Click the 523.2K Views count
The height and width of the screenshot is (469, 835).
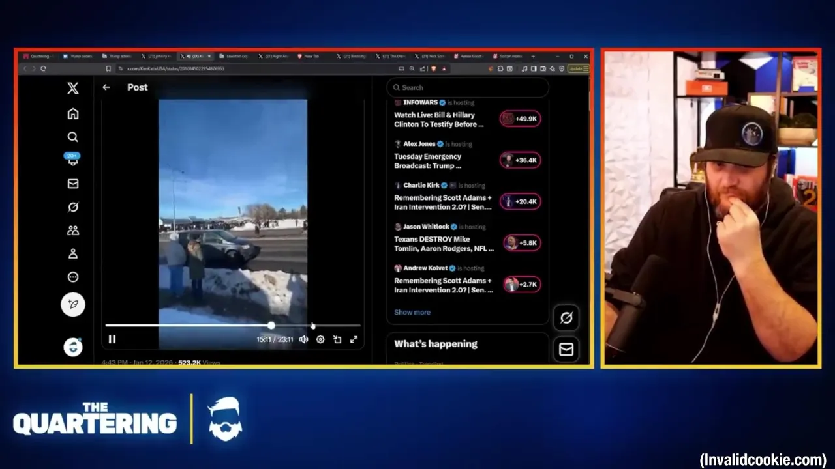point(200,362)
